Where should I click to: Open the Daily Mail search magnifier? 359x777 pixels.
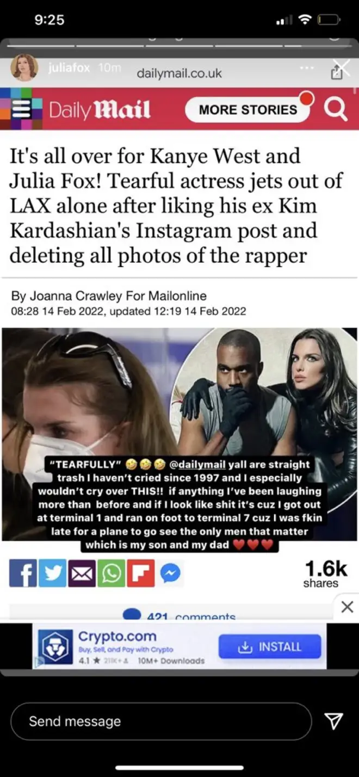[x=335, y=109]
